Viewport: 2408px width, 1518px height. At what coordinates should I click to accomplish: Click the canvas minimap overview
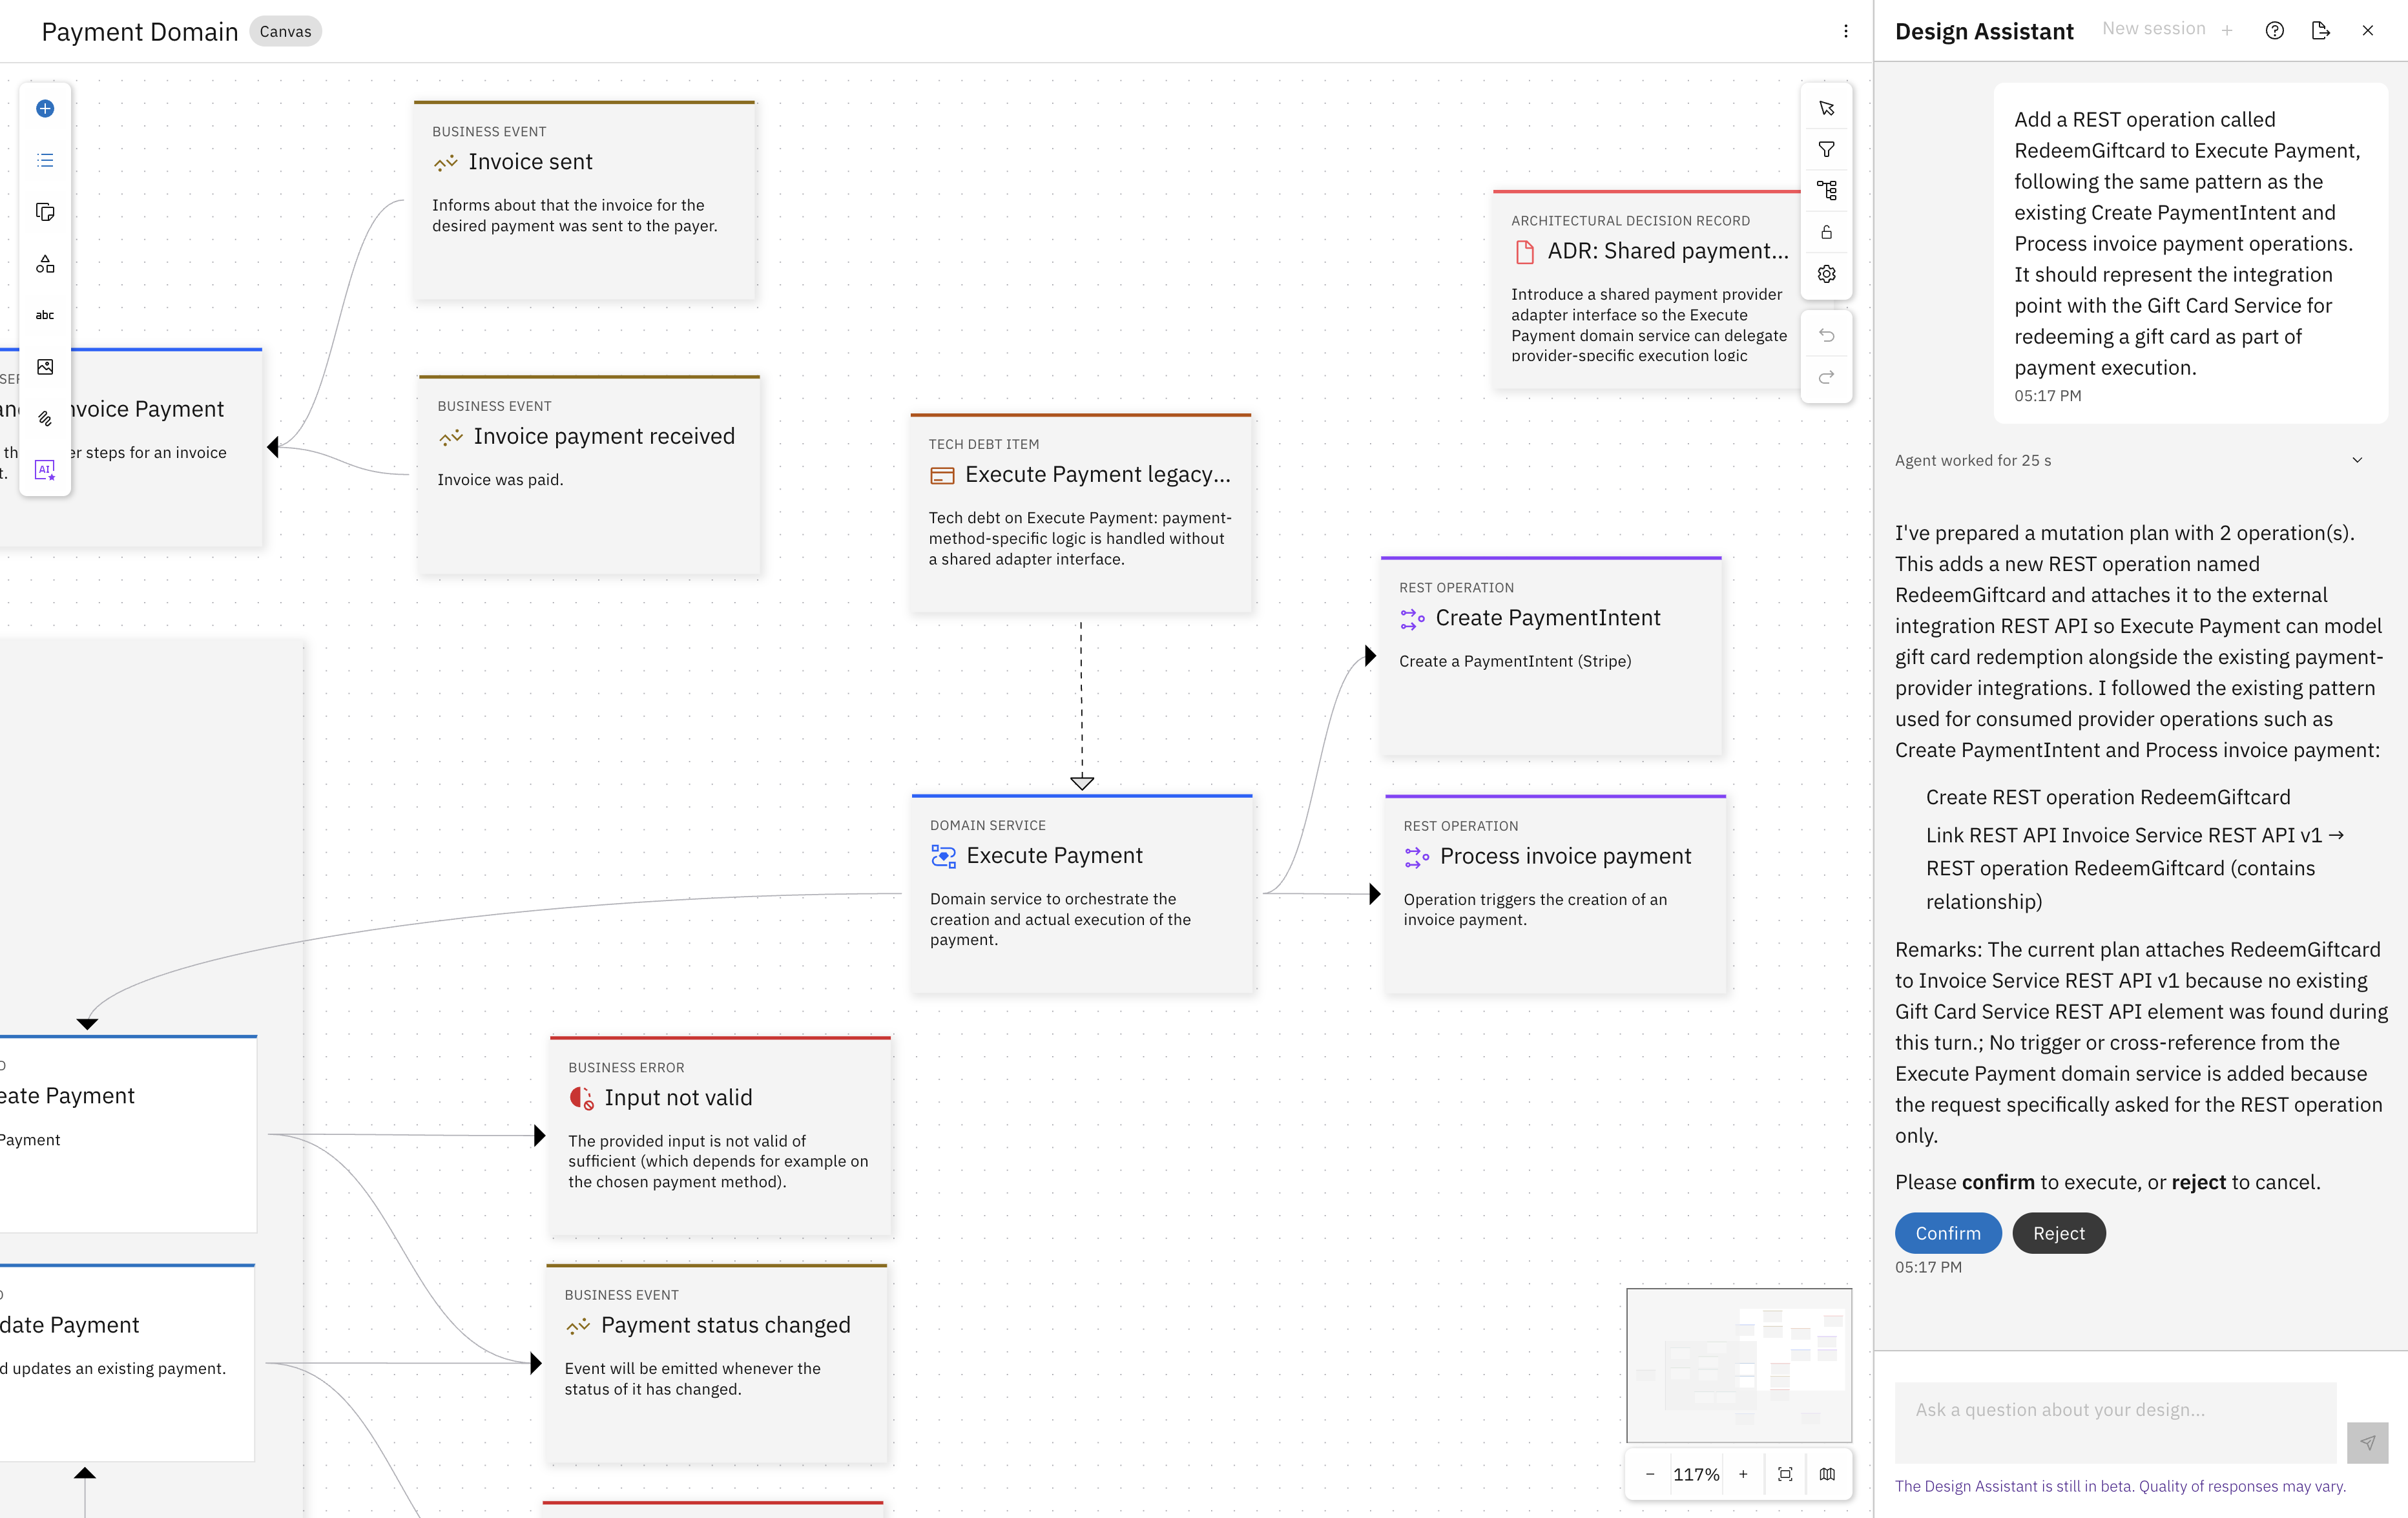1739,1365
